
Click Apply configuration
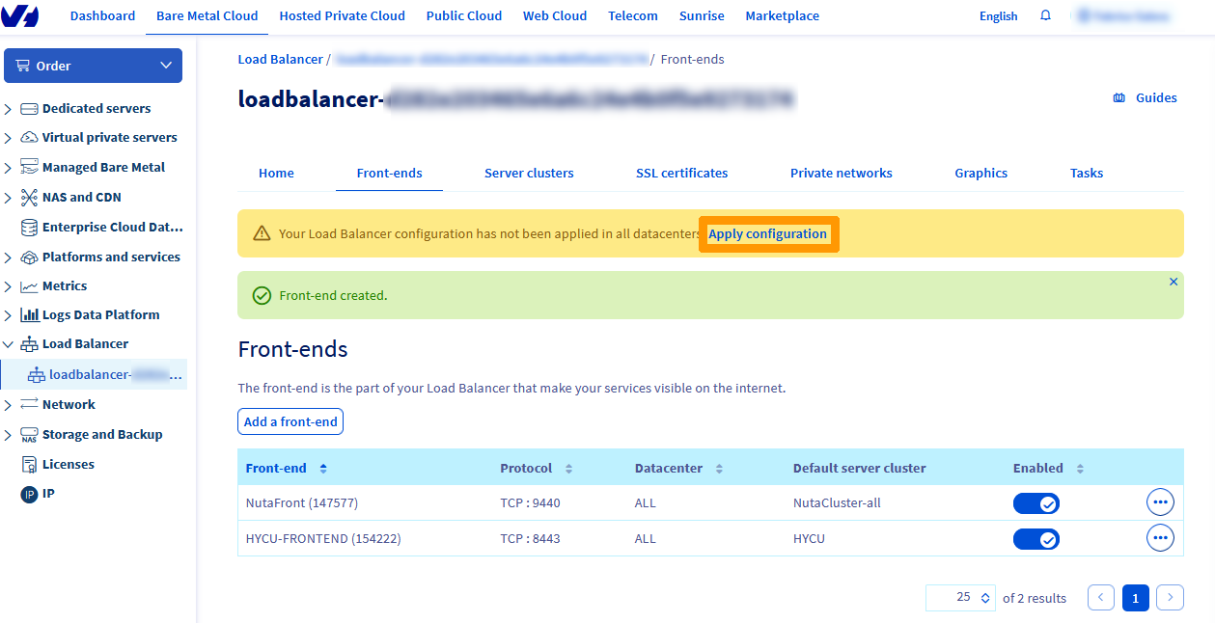click(x=768, y=233)
